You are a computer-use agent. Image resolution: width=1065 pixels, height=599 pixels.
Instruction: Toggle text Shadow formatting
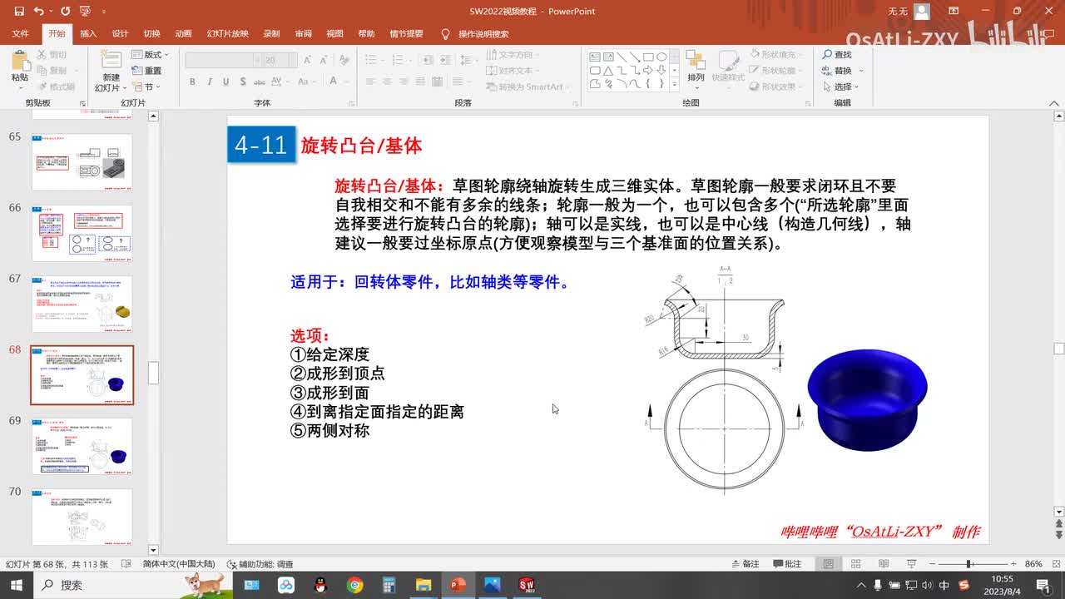pyautogui.click(x=245, y=82)
